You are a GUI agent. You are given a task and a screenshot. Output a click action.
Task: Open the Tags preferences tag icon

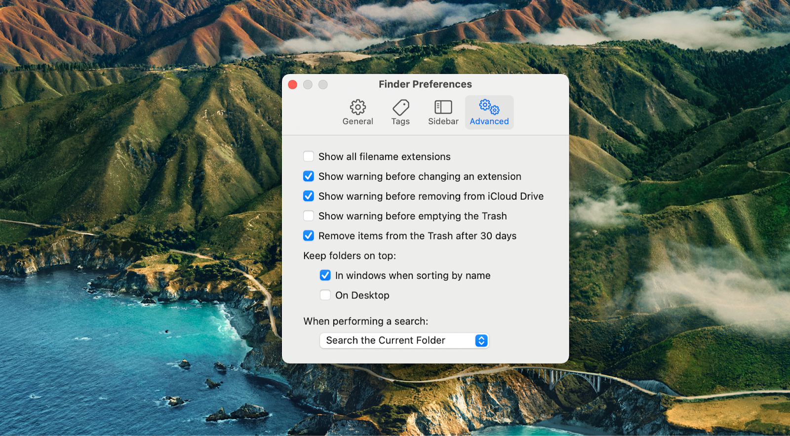click(x=400, y=107)
